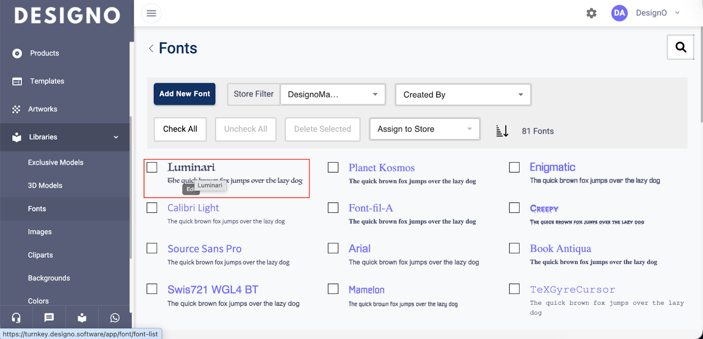
Task: Open the headset support icon
Action: (x=16, y=318)
